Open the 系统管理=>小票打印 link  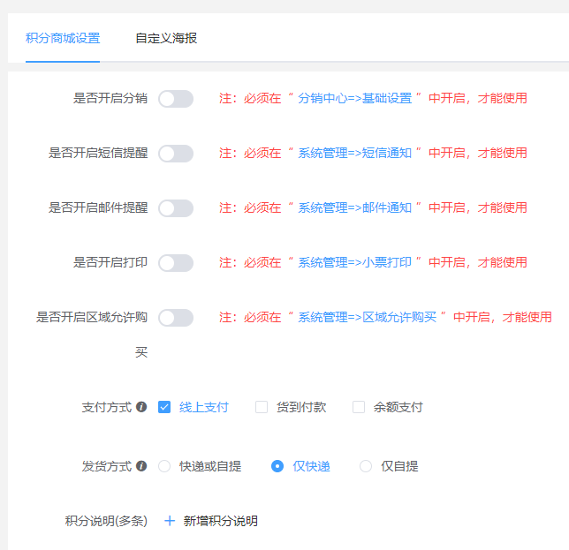(x=355, y=263)
